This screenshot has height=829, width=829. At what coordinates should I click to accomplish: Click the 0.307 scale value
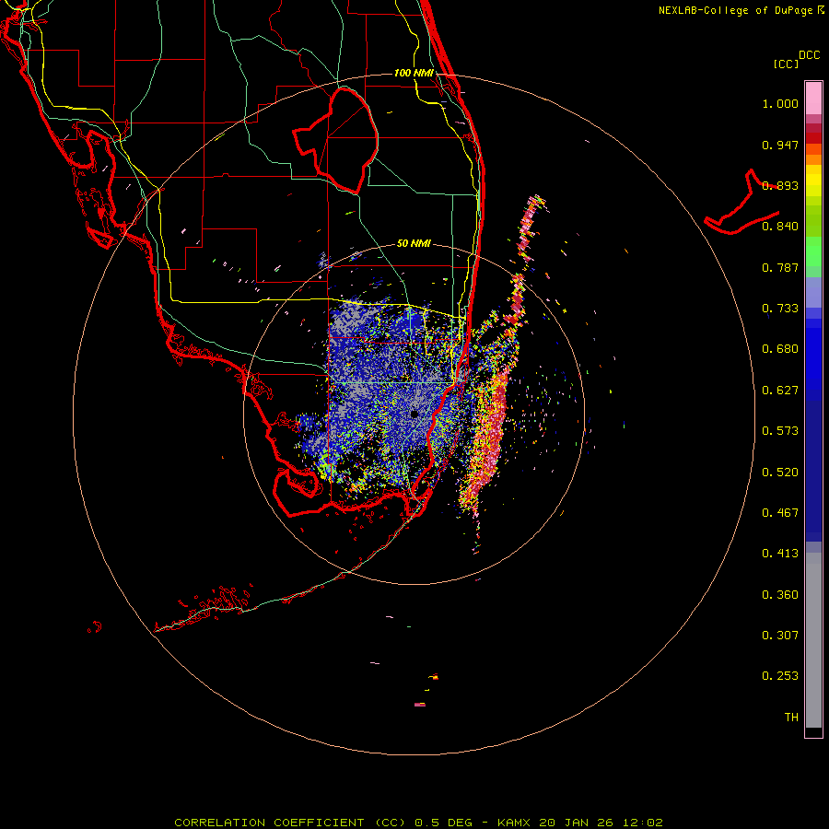[x=780, y=636]
